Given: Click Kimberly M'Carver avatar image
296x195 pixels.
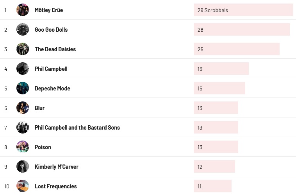Looking at the screenshot, I should (x=23, y=166).
